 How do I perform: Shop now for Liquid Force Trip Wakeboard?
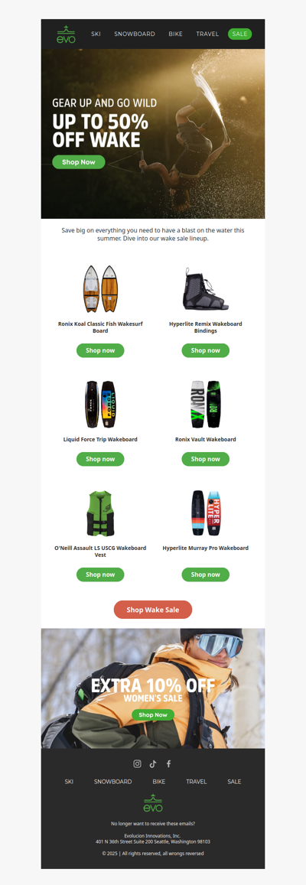point(100,459)
